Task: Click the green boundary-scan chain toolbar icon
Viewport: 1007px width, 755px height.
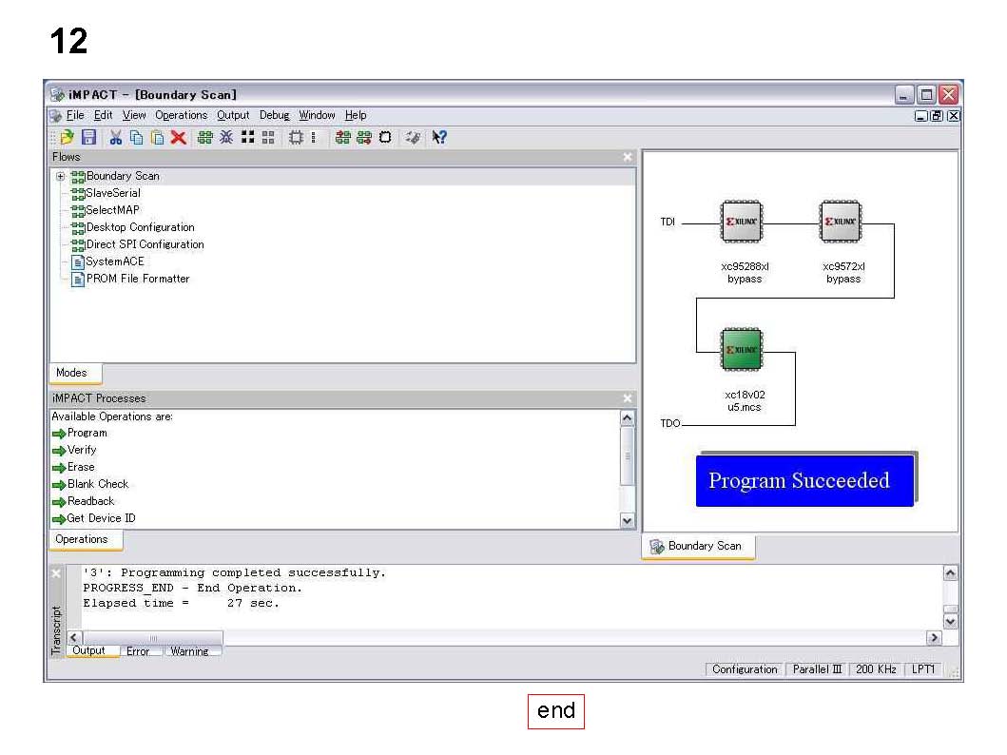Action: tap(204, 137)
